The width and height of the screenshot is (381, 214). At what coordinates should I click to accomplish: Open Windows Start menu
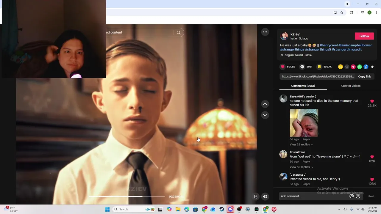click(x=107, y=209)
